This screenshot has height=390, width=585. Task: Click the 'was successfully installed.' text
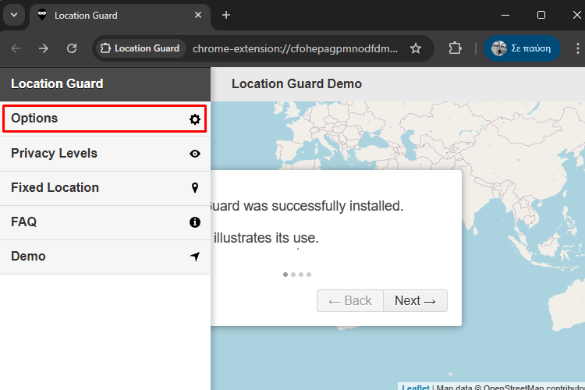point(324,206)
